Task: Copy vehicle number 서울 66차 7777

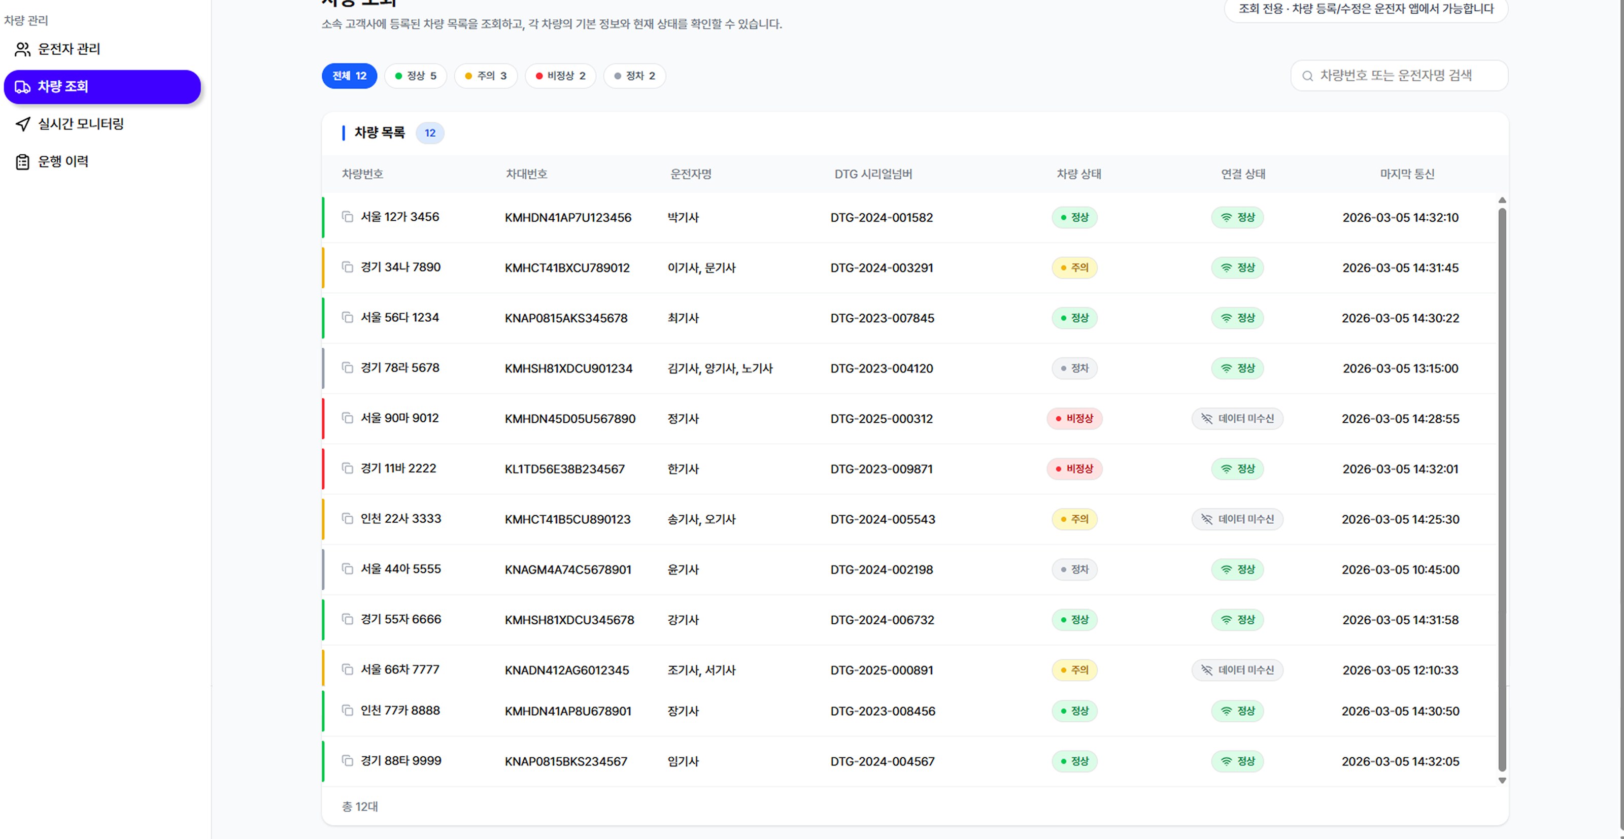Action: pos(347,669)
